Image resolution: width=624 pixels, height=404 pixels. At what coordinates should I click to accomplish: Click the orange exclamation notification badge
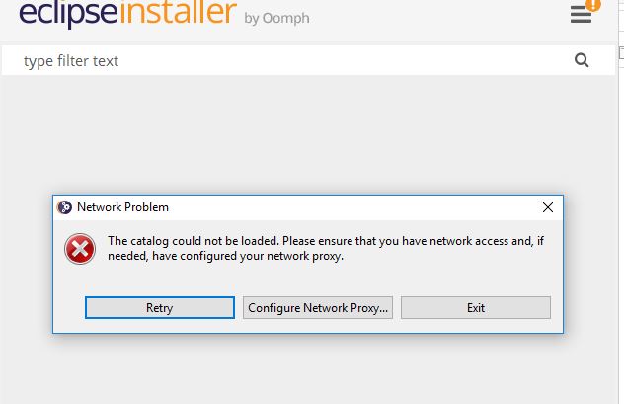pos(593,4)
